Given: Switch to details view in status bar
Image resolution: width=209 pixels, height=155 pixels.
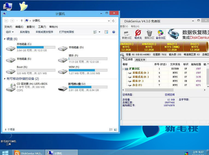Looking at the screenshot, I should (x=111, y=130).
